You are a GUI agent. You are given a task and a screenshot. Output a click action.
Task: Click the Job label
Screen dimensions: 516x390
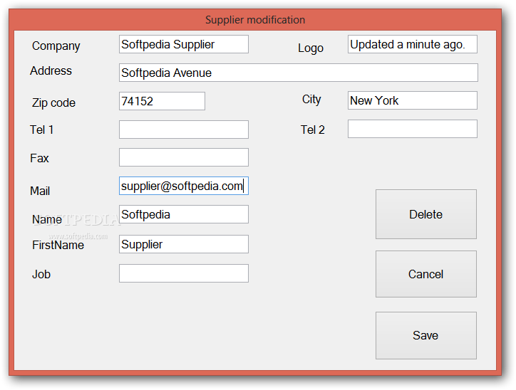point(41,274)
